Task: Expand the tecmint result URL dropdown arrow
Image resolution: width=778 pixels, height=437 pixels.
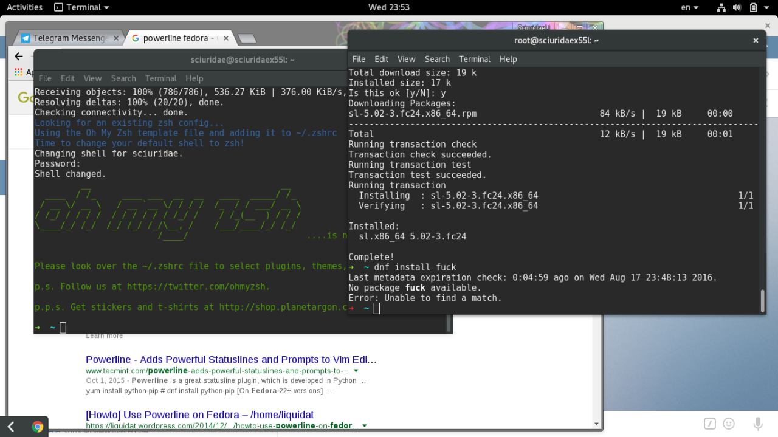Action: tap(356, 371)
